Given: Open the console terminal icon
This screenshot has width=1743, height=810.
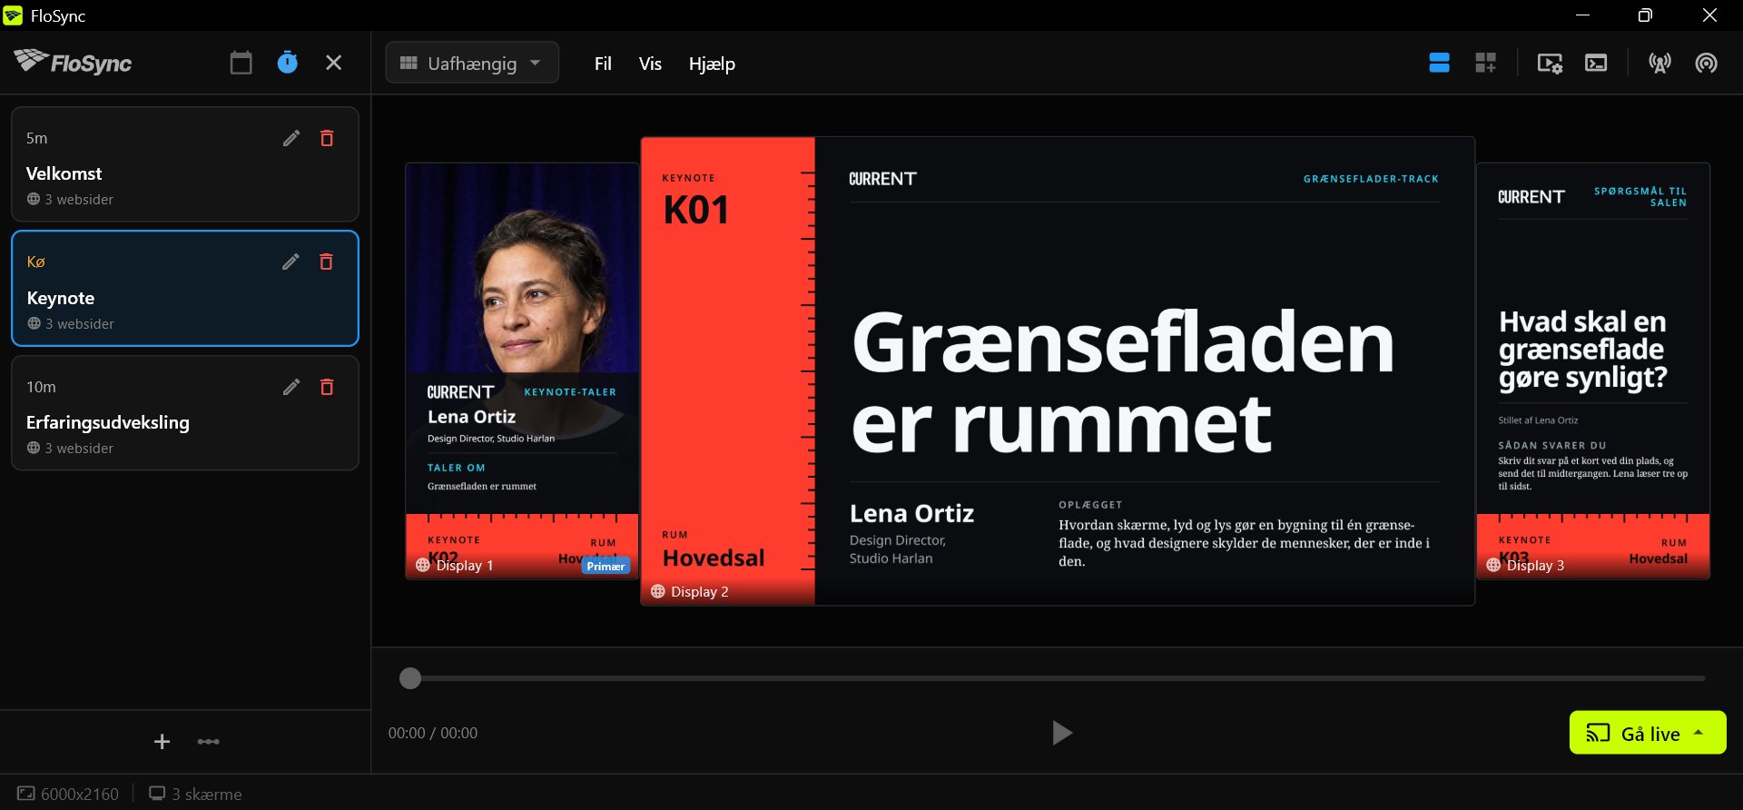Looking at the screenshot, I should coord(1596,63).
